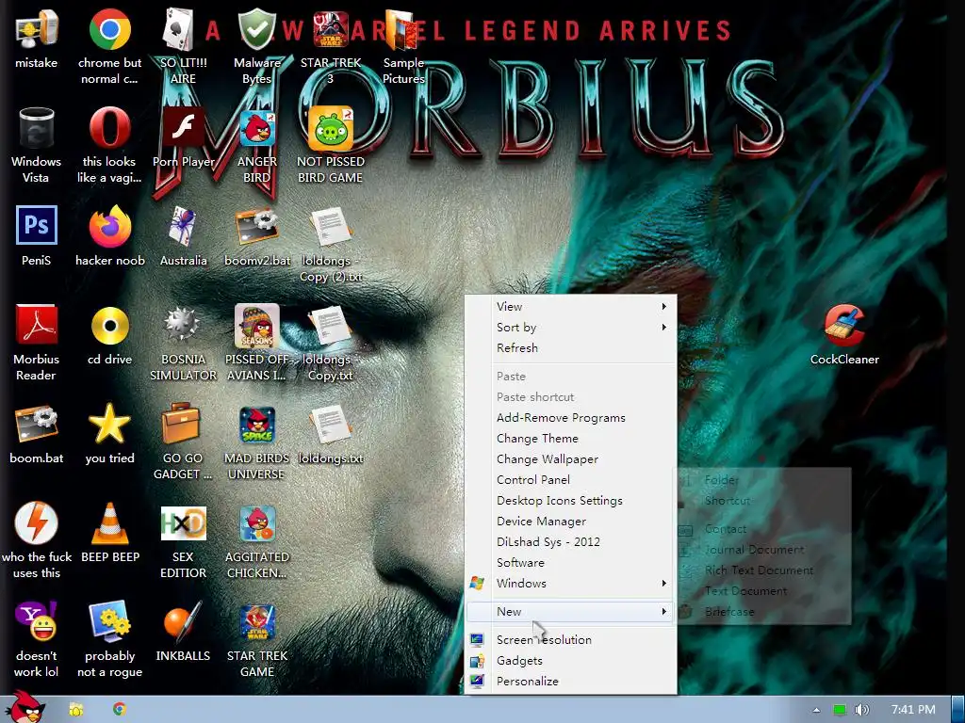Select the "hacker noob" Firefox icon
Screen dimensions: 965x723
point(109,227)
